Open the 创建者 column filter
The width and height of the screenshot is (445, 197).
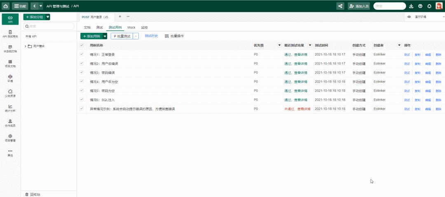click(x=399, y=45)
